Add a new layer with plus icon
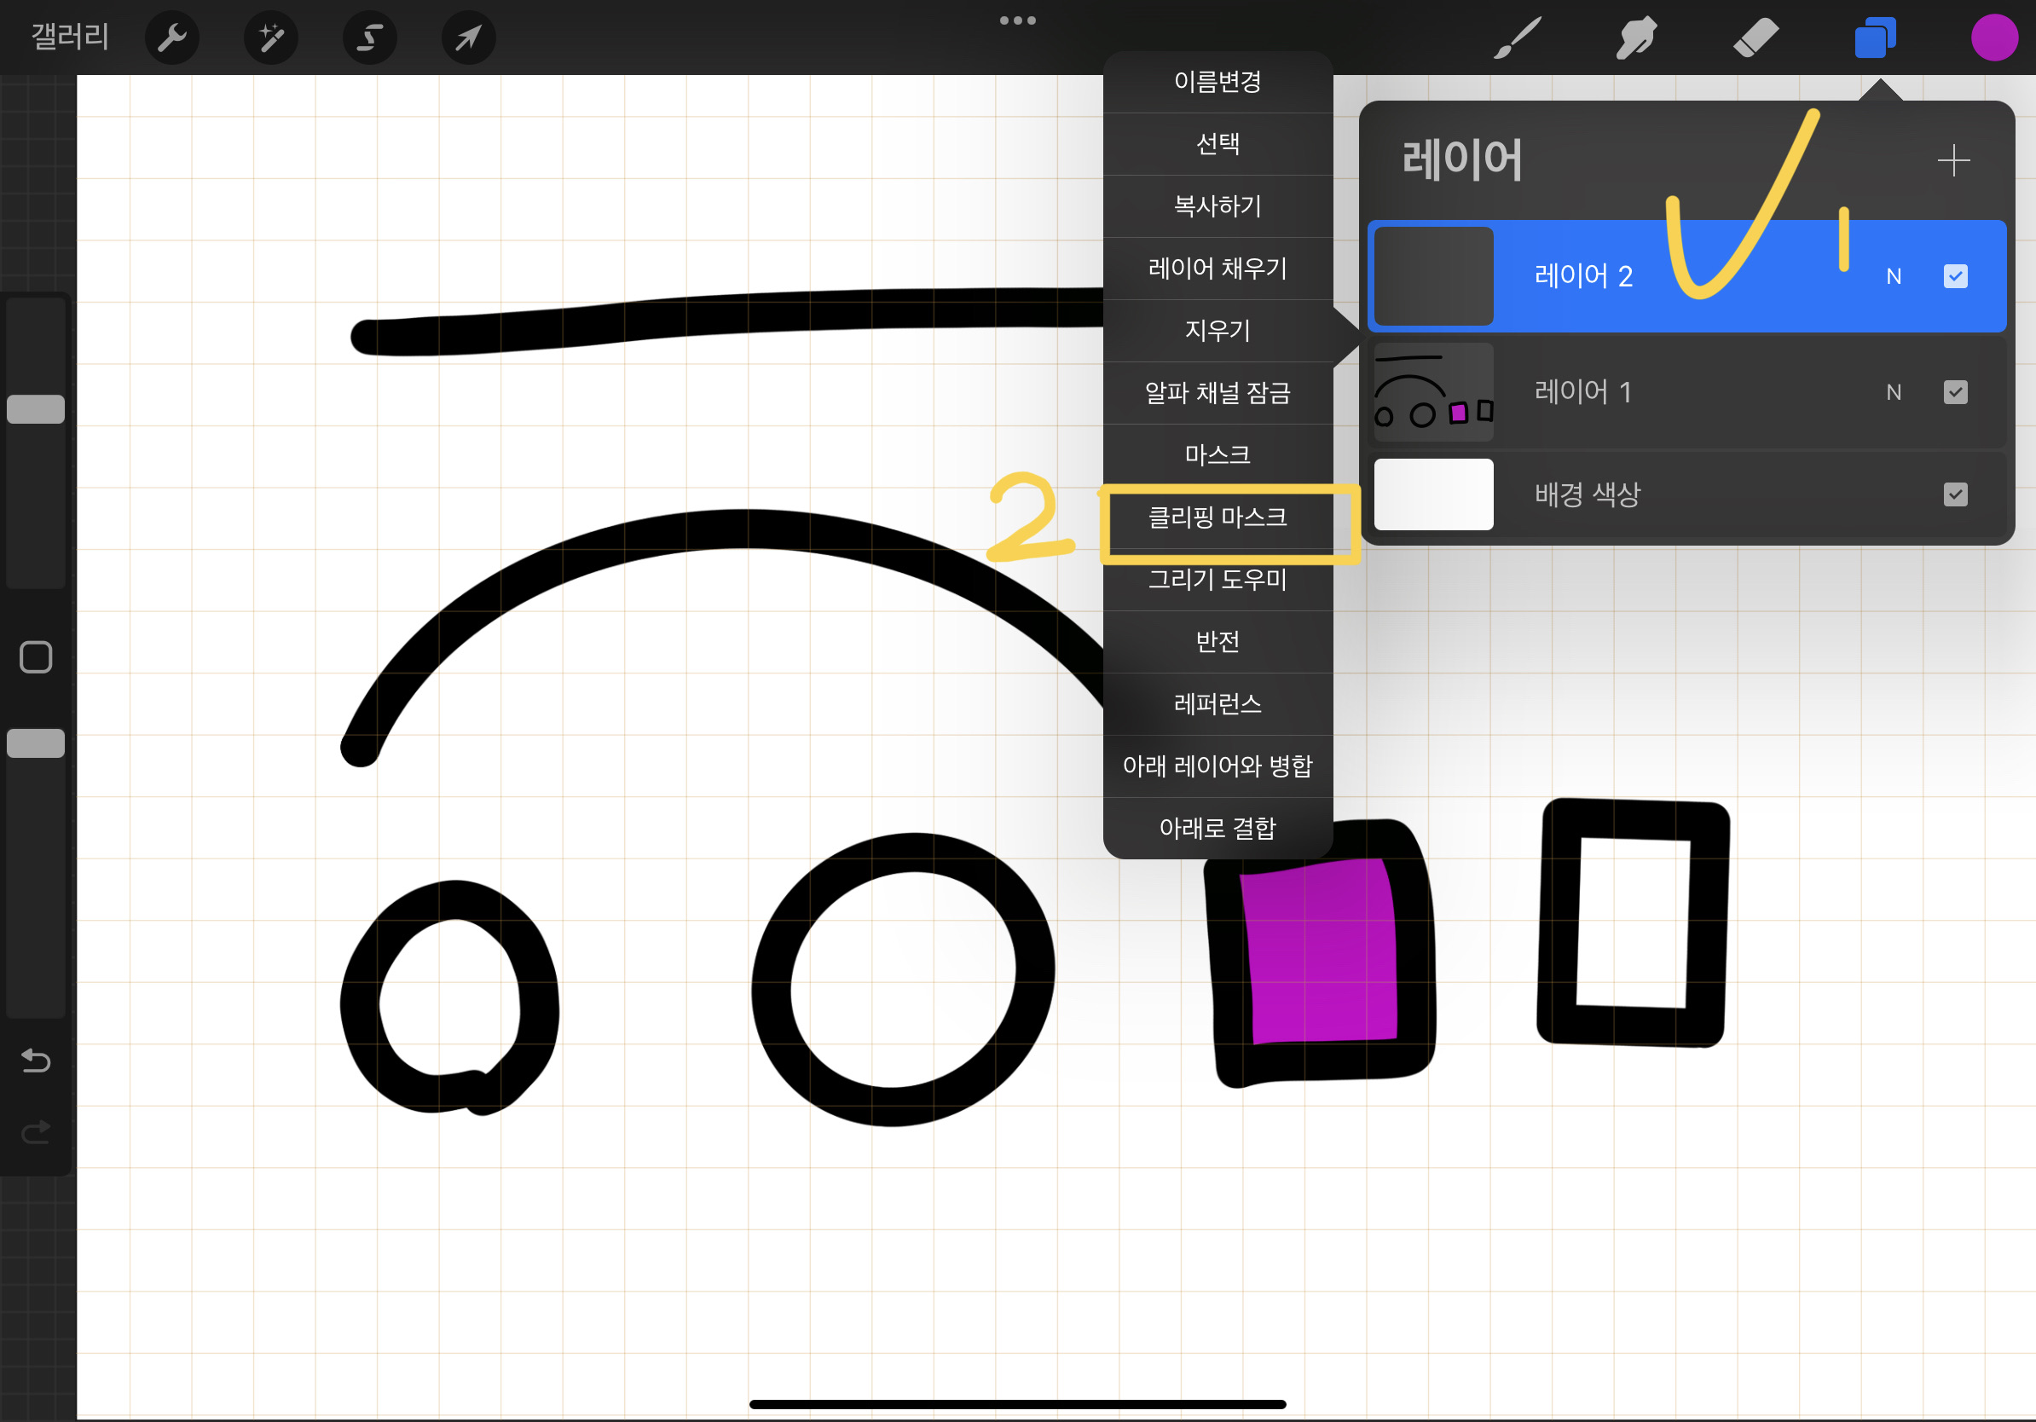Screen dimensions: 2036x1422 [1953, 160]
